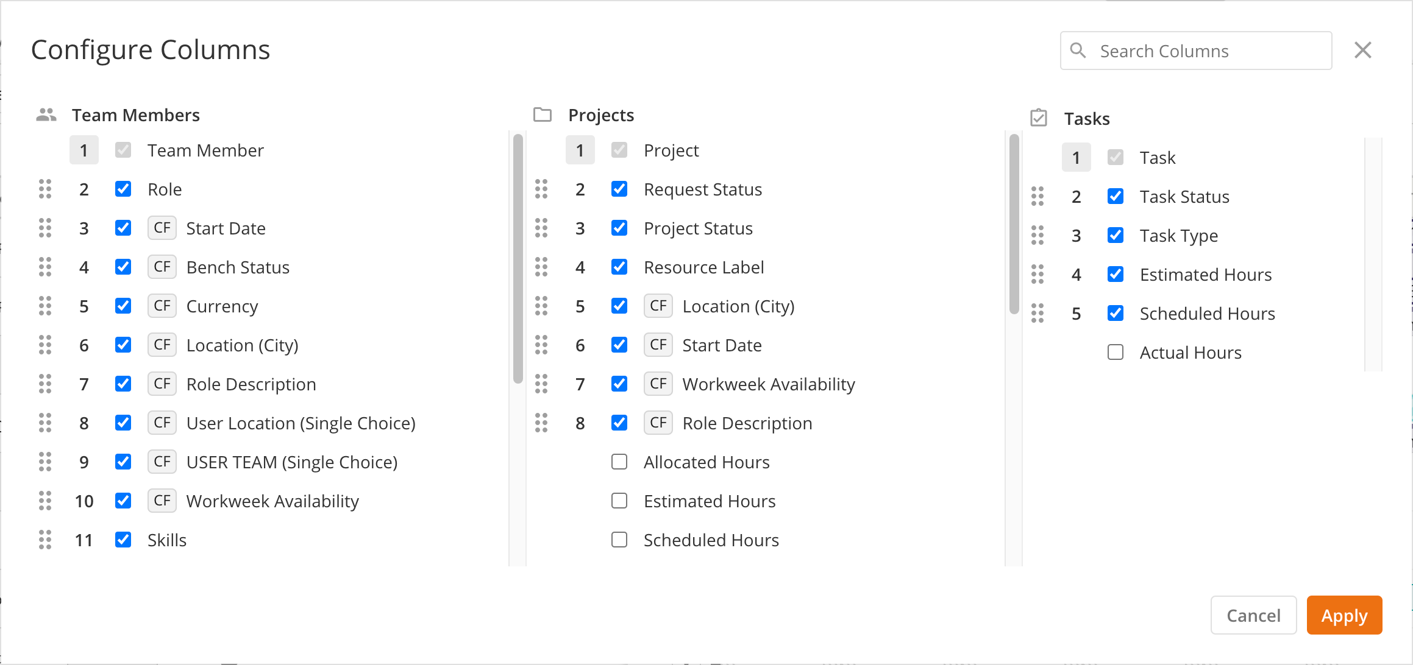
Task: Click the Role Description label in Team Members
Action: [251, 384]
